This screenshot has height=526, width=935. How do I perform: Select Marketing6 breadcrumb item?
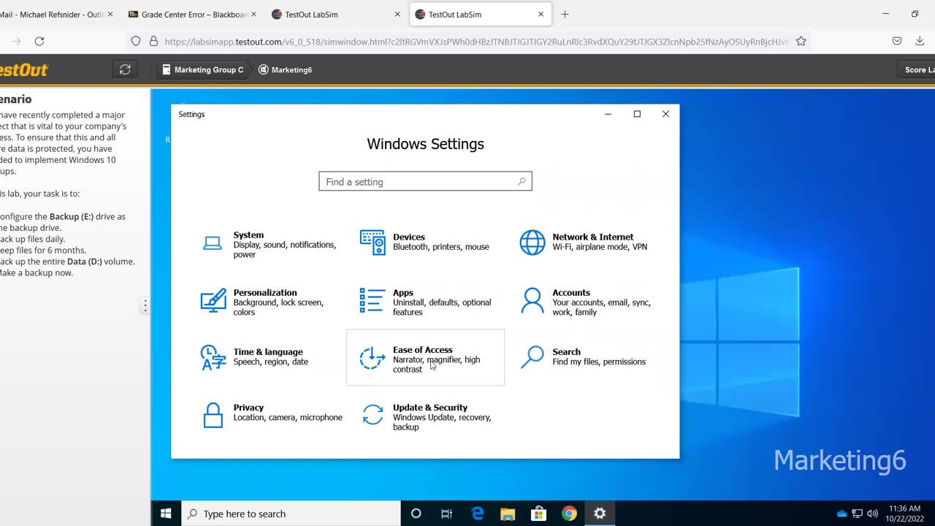tap(285, 69)
